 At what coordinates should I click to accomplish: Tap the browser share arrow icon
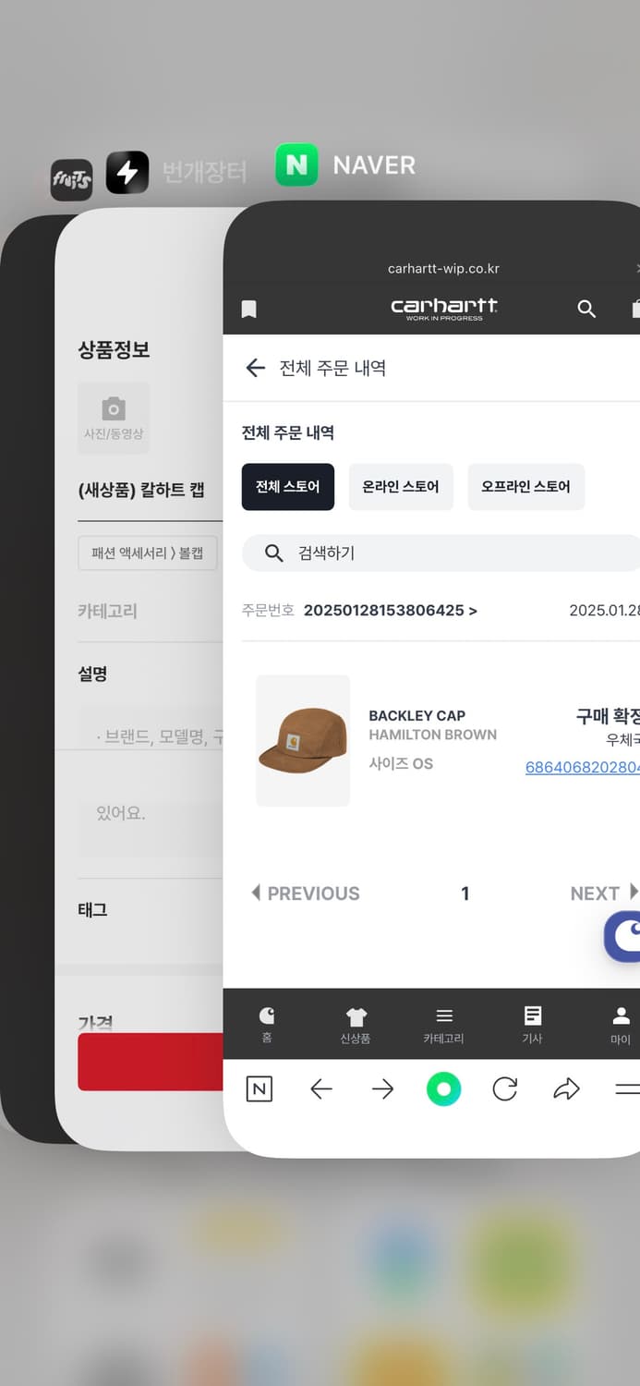pyautogui.click(x=566, y=1089)
